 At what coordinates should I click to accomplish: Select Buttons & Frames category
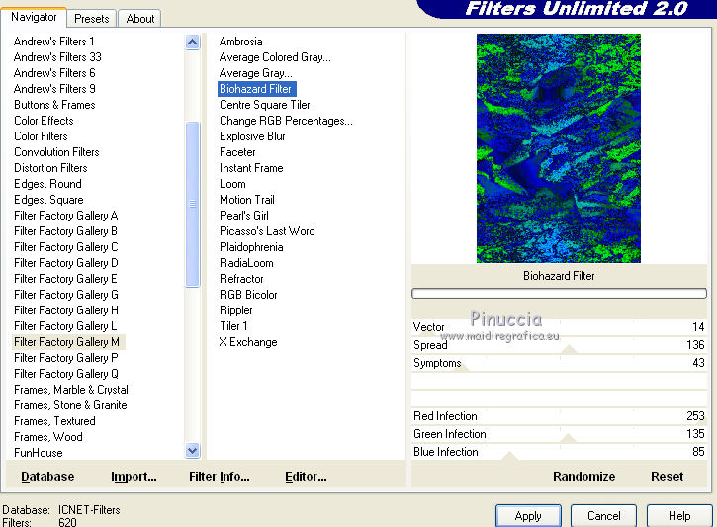[54, 105]
